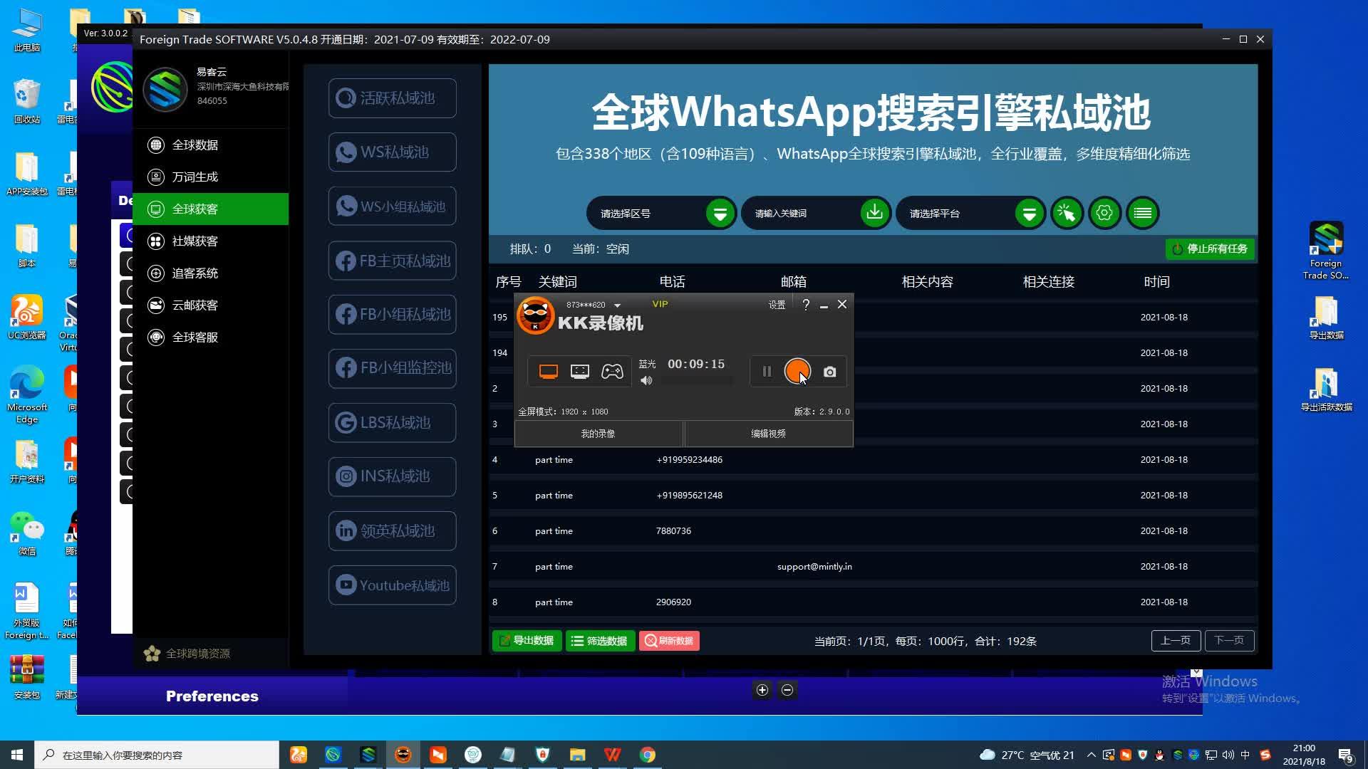This screenshot has height=769, width=1368.
Task: Click the taskbar search box
Action: tap(157, 755)
